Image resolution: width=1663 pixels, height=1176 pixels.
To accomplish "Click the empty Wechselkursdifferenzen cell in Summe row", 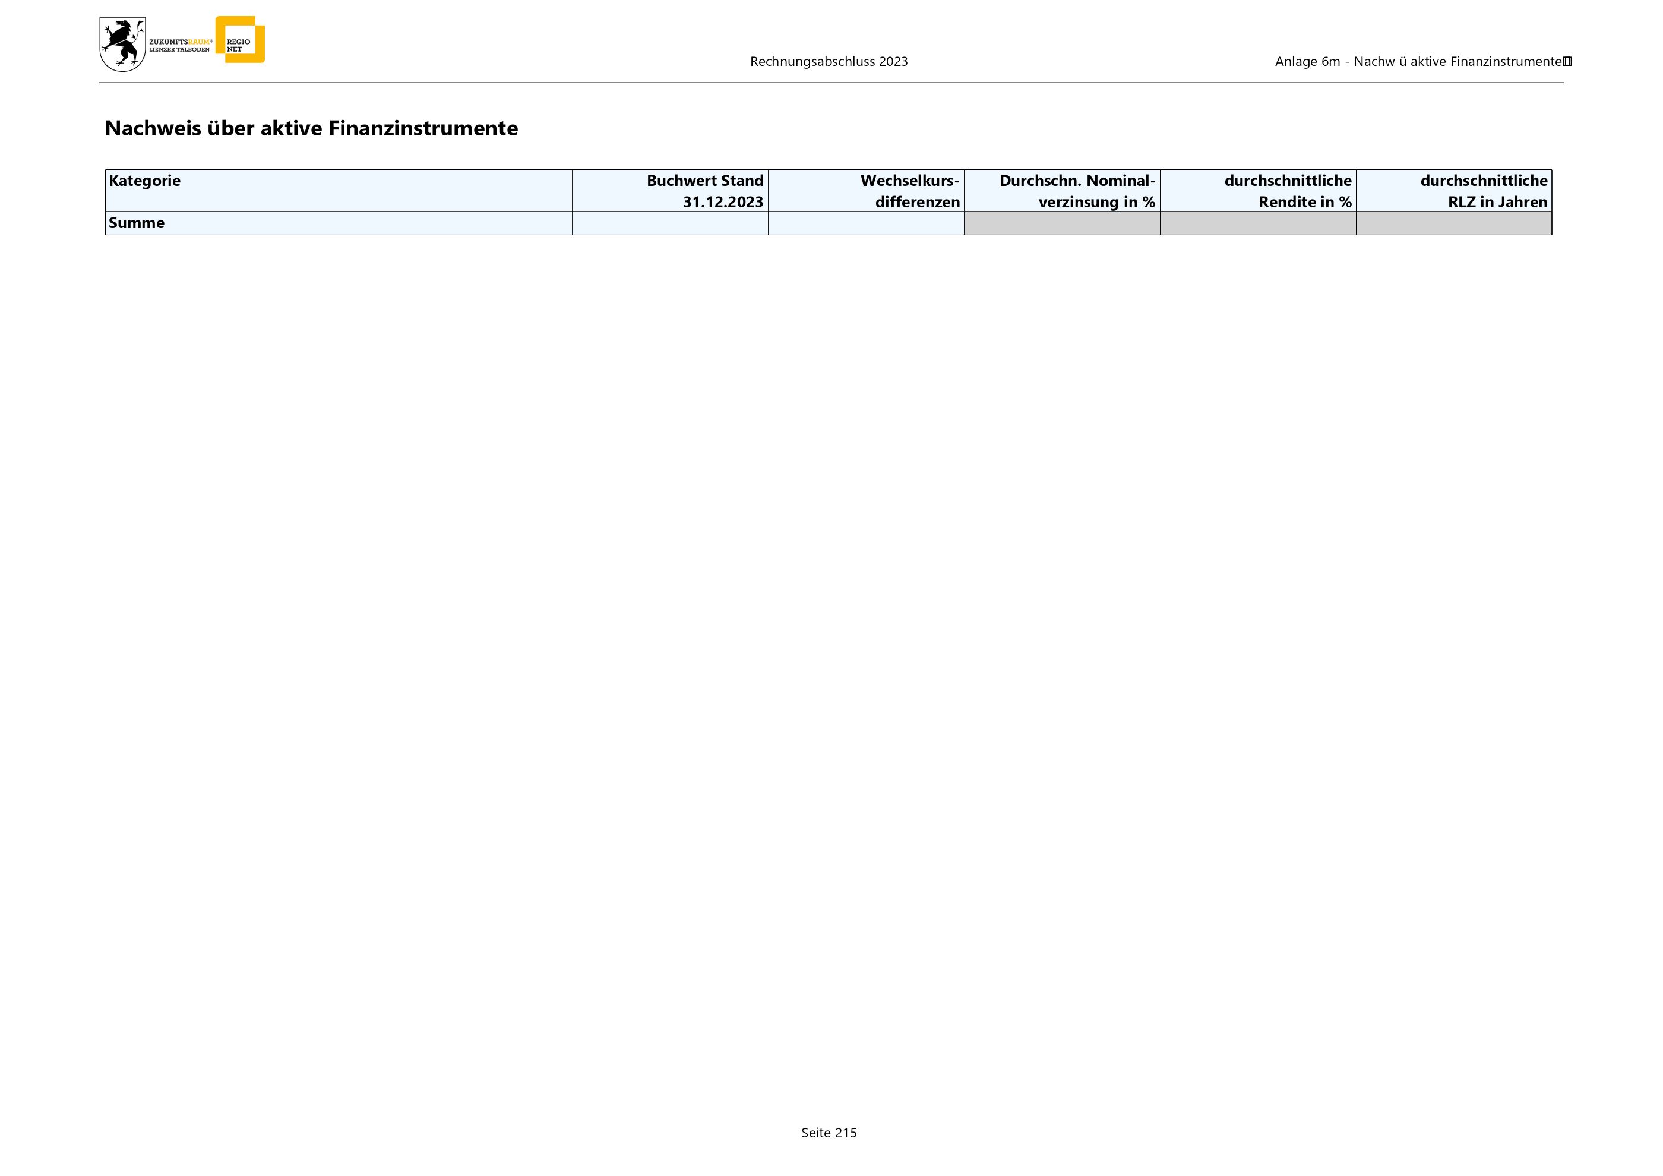I will coord(867,223).
